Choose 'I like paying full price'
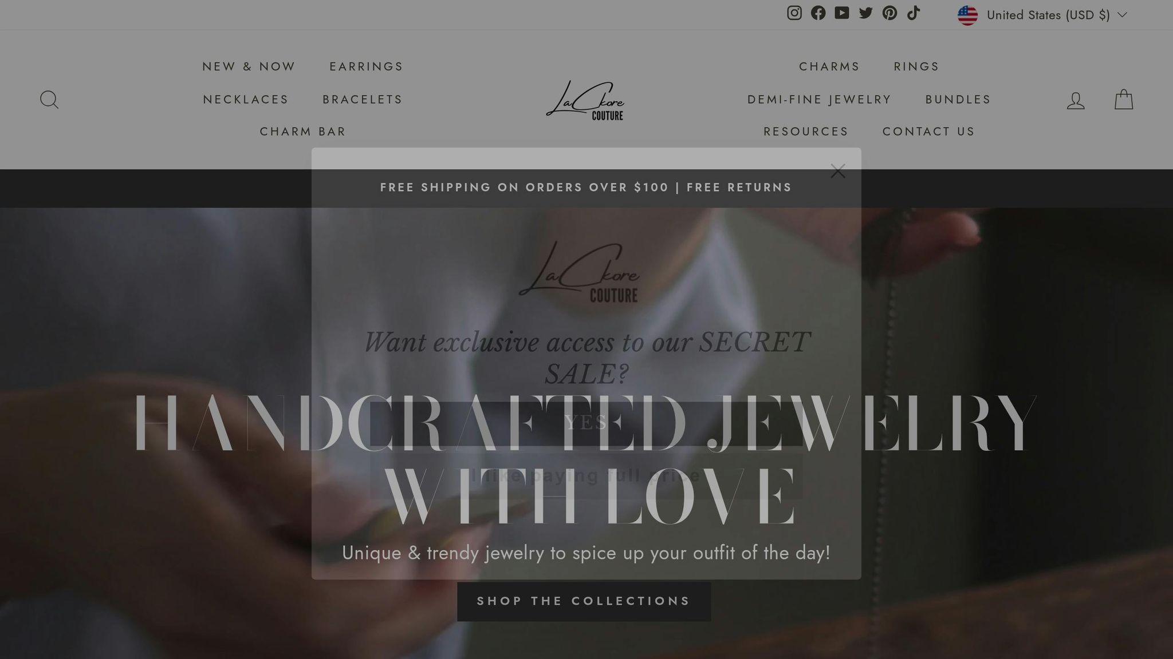Image resolution: width=1173 pixels, height=659 pixels. pos(586,476)
